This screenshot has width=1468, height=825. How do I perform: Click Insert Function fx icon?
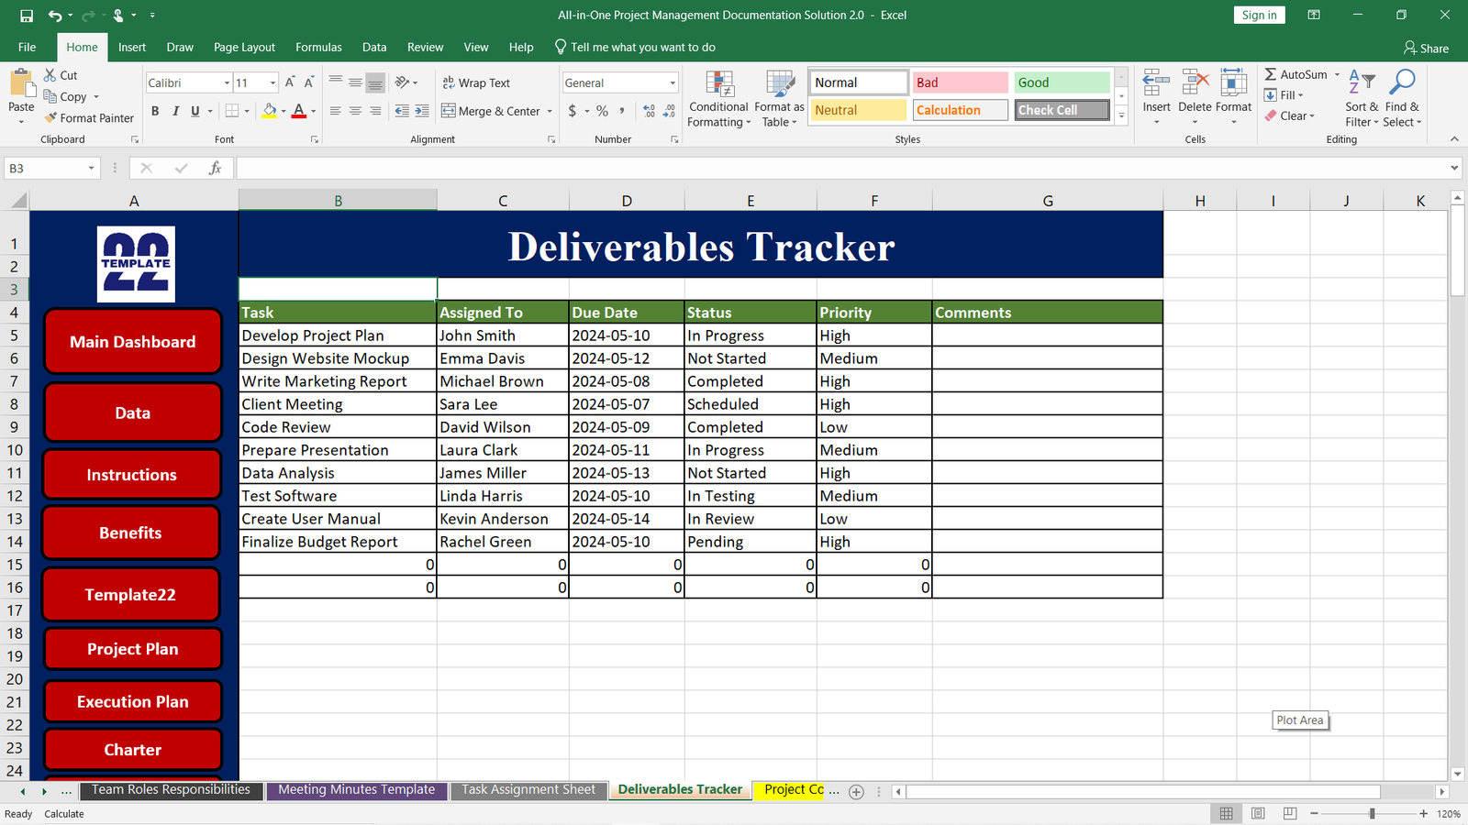pyautogui.click(x=215, y=168)
